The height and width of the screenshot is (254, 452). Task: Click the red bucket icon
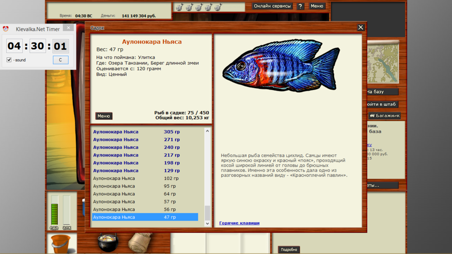click(60, 244)
